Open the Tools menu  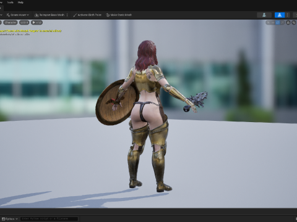(x=10, y=2)
